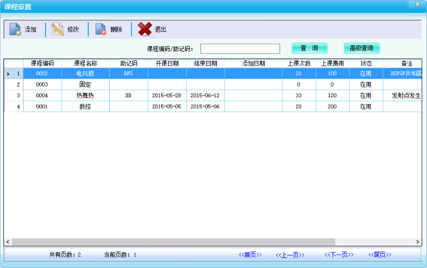
Task: Click the red X 退出 icon
Action: (145, 29)
